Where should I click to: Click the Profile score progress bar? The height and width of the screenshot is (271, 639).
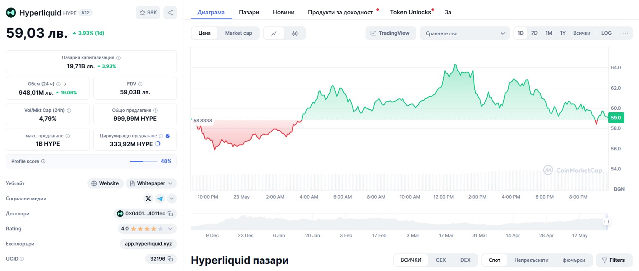pyautogui.click(x=143, y=161)
